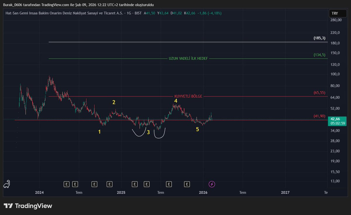Select the UZUN VADELİ İLK HEDEF label

coord(188,59)
